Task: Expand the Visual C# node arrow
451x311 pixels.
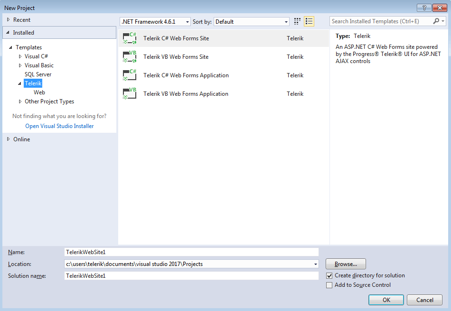Action: [x=20, y=56]
